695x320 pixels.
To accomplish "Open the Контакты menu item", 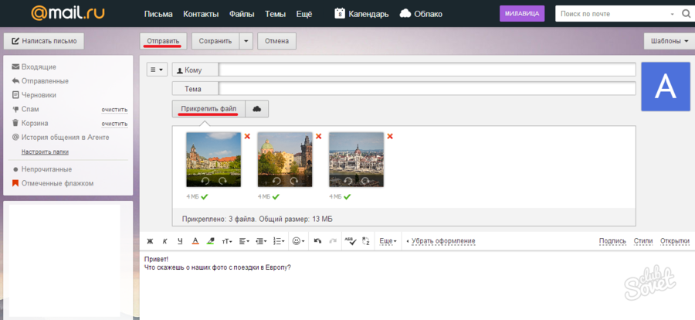I will click(201, 14).
